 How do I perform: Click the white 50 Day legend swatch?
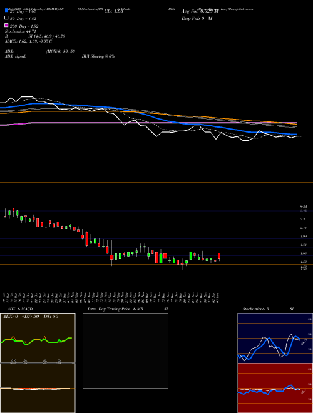point(7,18)
